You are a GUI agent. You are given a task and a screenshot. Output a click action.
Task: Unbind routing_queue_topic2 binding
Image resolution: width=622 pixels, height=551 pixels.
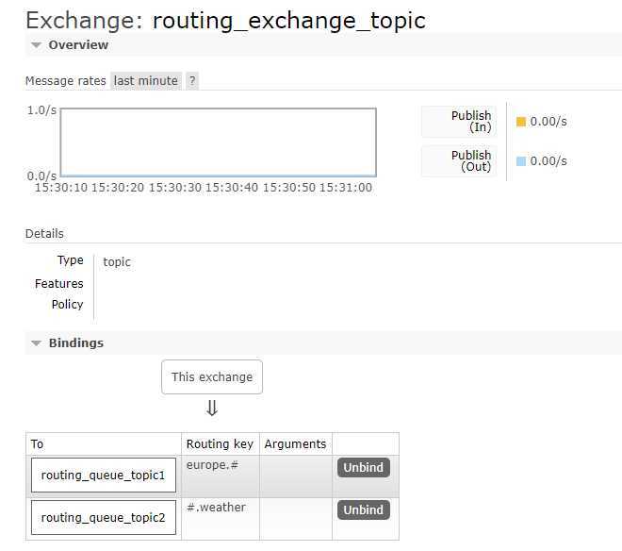pyautogui.click(x=364, y=509)
